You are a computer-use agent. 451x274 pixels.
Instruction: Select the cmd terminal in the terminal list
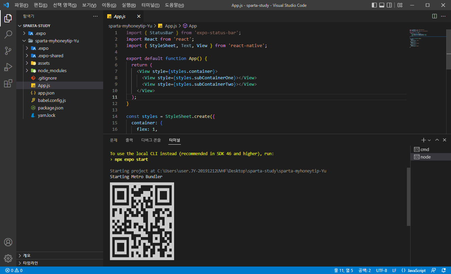[430, 149]
